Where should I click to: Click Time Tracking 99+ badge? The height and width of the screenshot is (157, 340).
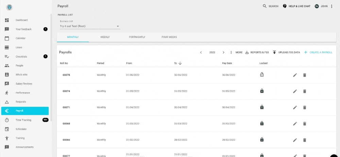[45, 120]
